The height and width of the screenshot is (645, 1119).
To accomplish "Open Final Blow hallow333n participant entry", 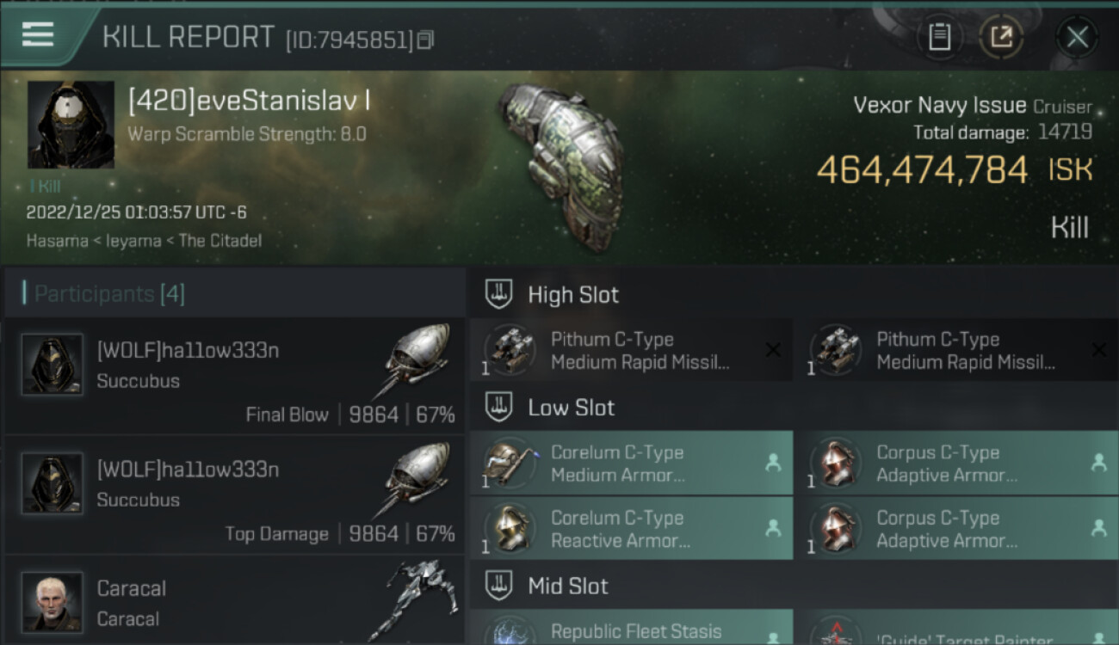I will [x=234, y=376].
